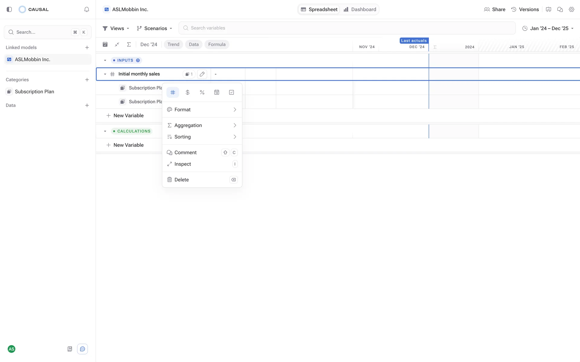Click the edit pencil icon on Initial monthly sales
This screenshot has width=580, height=362.
point(202,74)
